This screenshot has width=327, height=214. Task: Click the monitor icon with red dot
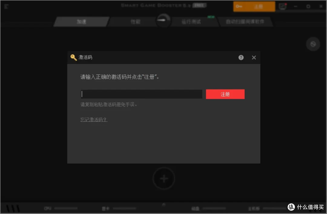pos(283,6)
